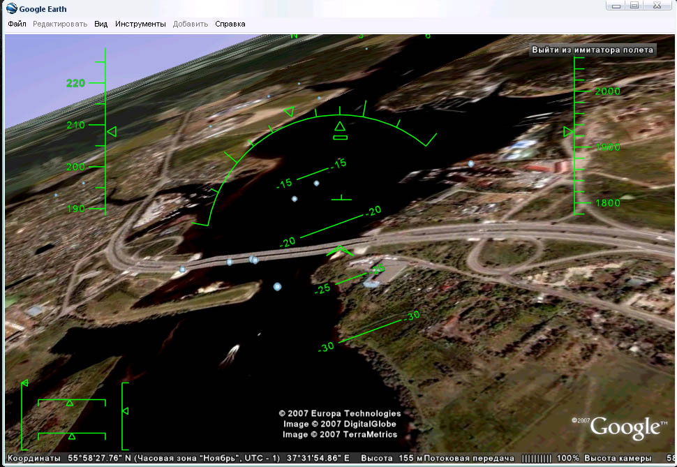Click the 190 speed scale label

pyautogui.click(x=75, y=209)
